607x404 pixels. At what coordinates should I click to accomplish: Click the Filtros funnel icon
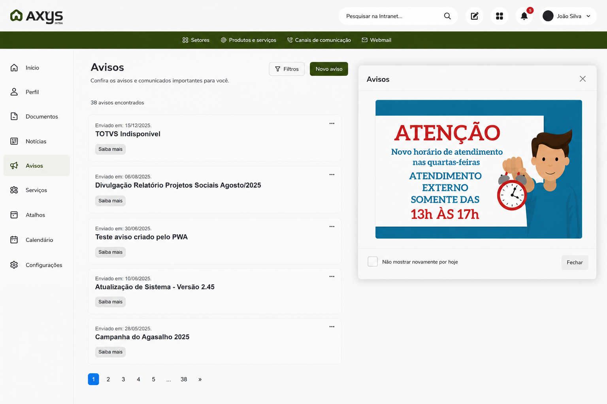[x=278, y=69]
